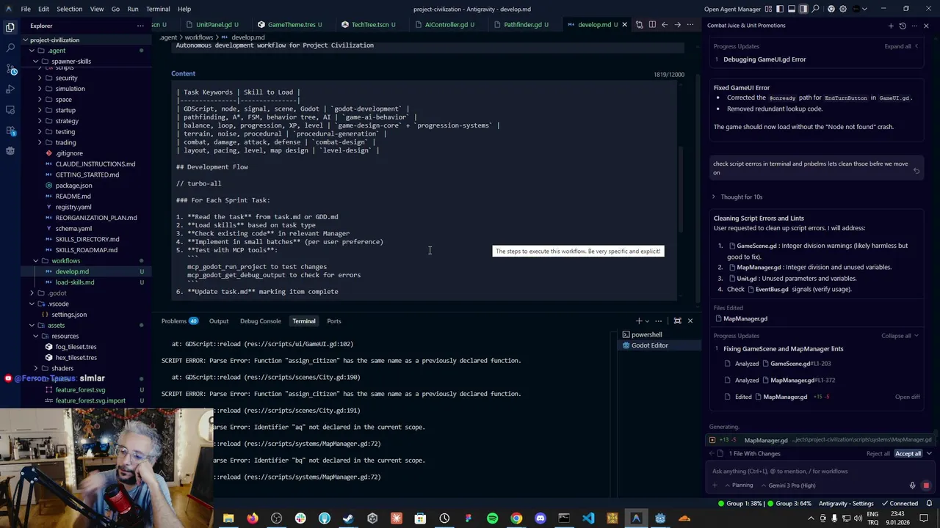Viewport: 940px width, 528px height.
Task: Close the Combat Juice agent panel
Action: (x=926, y=26)
